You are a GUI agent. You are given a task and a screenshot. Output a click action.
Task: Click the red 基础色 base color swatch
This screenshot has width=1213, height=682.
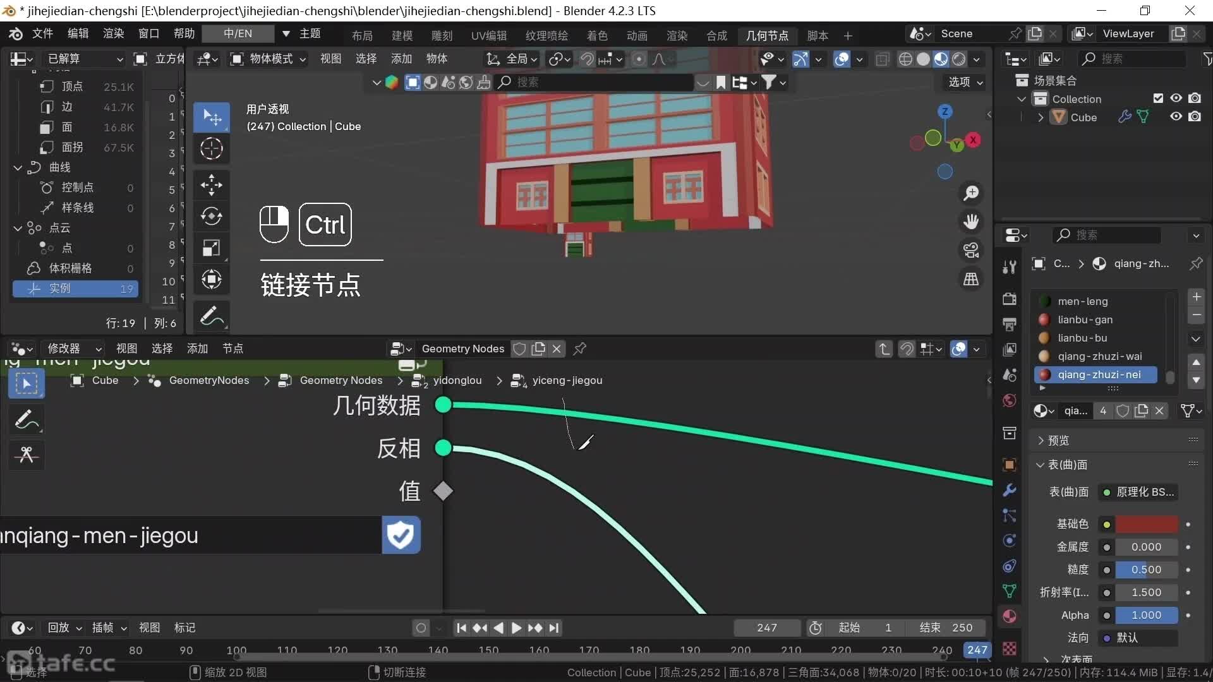[1146, 524]
